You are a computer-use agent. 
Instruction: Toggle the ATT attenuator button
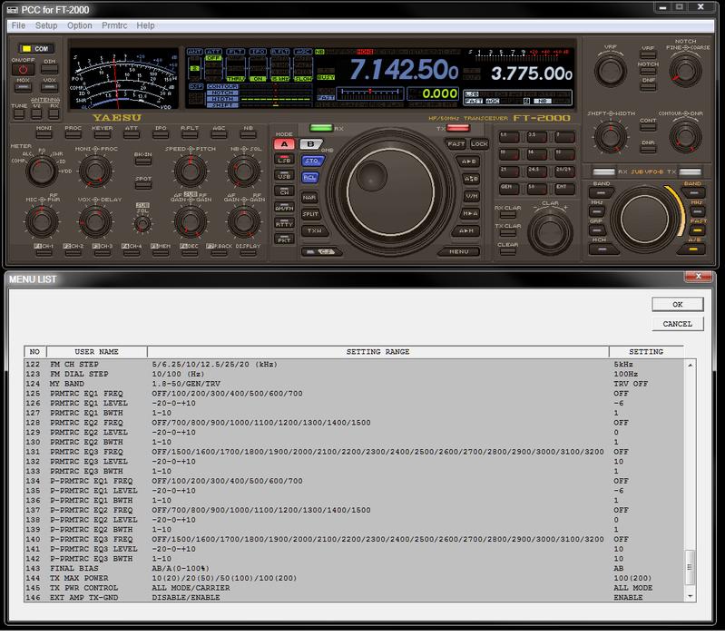click(132, 134)
